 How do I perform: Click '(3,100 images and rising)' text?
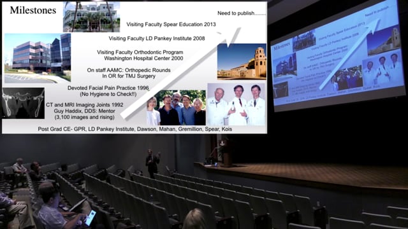click(x=85, y=117)
